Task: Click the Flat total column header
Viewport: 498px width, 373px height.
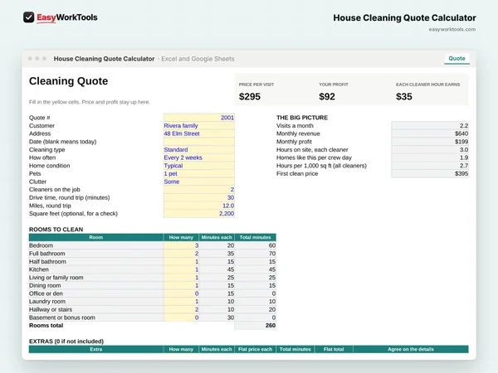Action: coord(334,349)
